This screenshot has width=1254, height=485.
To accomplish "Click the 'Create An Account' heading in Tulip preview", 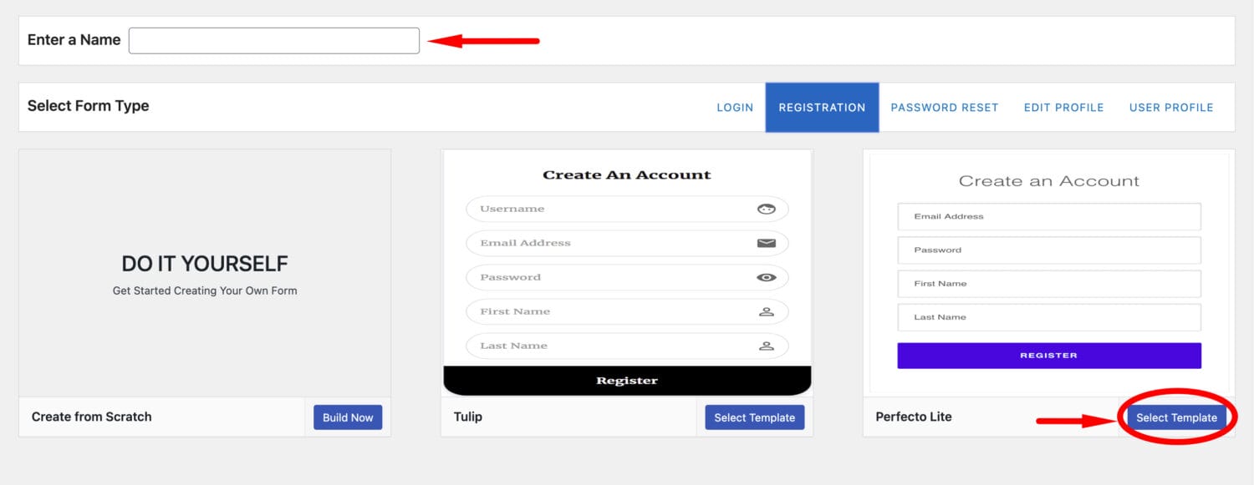I will (x=627, y=175).
